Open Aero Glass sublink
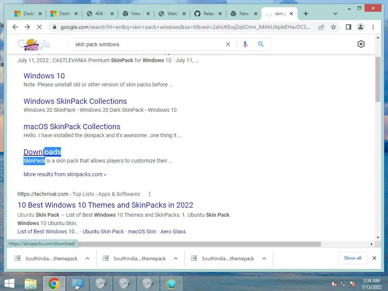388x291 pixels. pyautogui.click(x=173, y=232)
